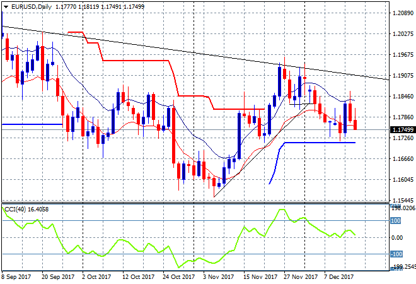Click price scale value 1.20890
416x284 pixels.
(x=403, y=13)
